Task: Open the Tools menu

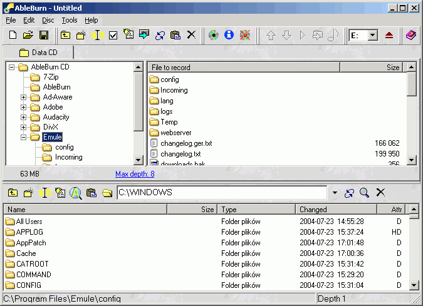Action: 70,20
